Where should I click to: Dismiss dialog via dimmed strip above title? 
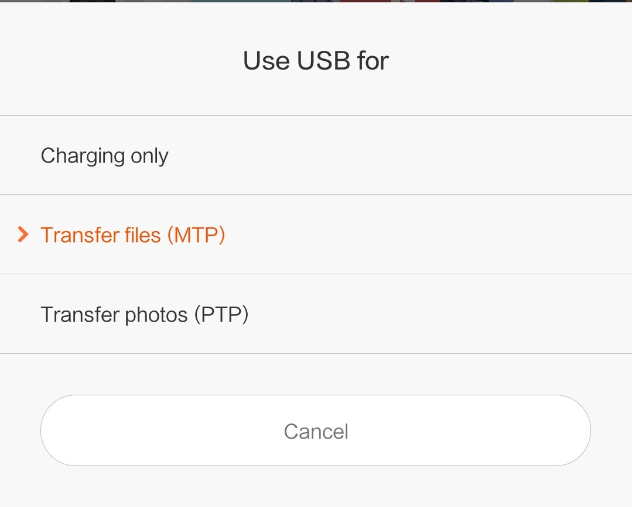point(316,1)
